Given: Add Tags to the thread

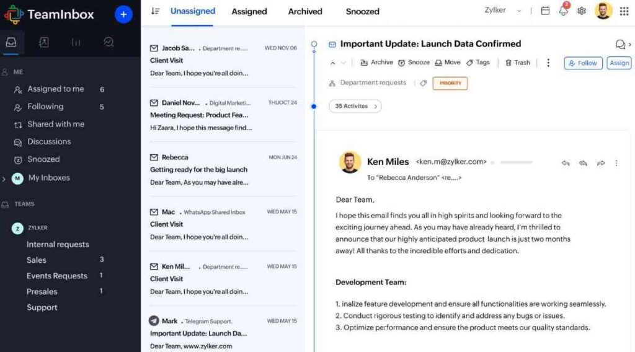Looking at the screenshot, I should coord(478,63).
